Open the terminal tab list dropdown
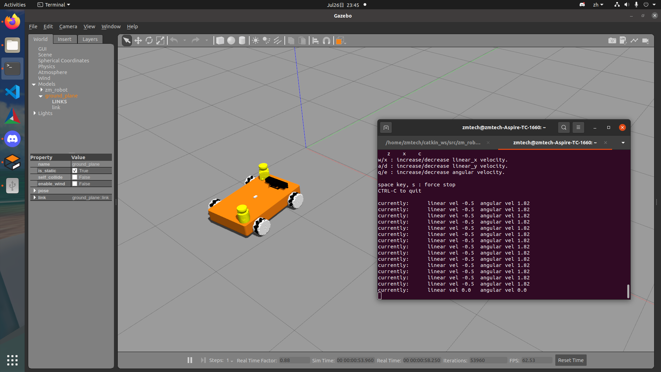The width and height of the screenshot is (661, 372). pos(623,143)
